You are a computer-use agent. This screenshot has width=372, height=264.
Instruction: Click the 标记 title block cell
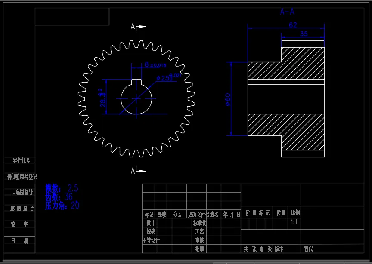[x=149, y=215]
